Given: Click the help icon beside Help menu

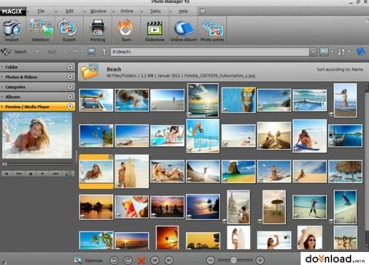Looking at the screenshot, I should coord(203,11).
